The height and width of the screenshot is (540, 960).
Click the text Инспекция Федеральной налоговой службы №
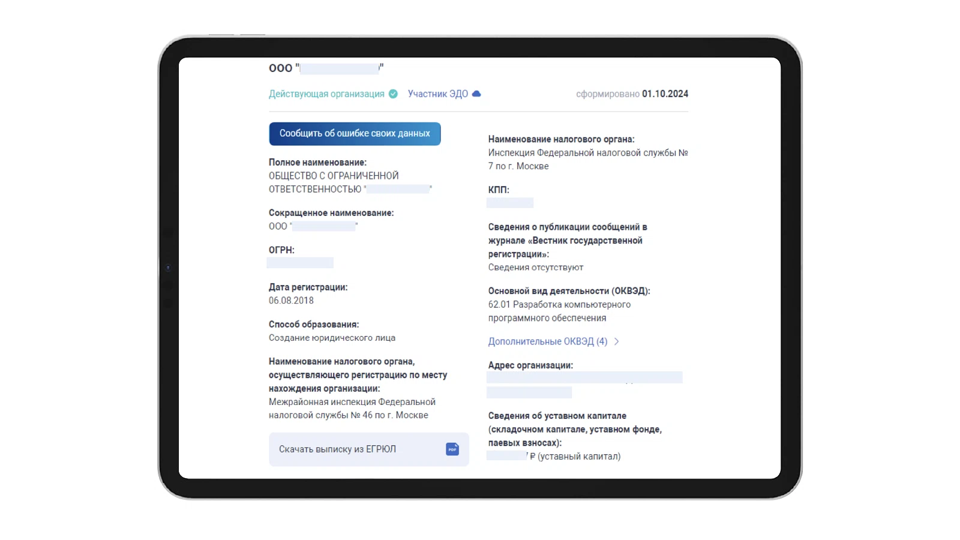(588, 153)
